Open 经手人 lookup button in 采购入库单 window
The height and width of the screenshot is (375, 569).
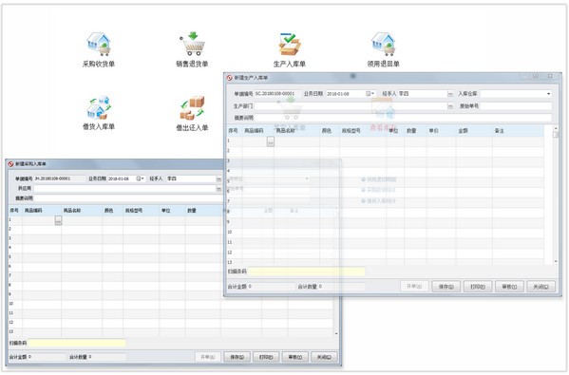point(218,178)
